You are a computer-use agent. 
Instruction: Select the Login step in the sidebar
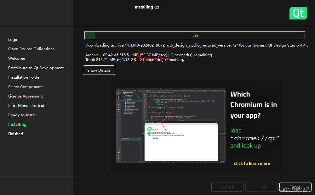[x=13, y=40]
